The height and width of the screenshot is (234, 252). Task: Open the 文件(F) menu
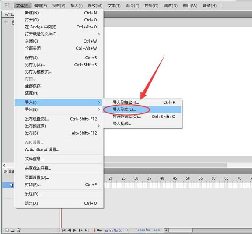(x=22, y=6)
